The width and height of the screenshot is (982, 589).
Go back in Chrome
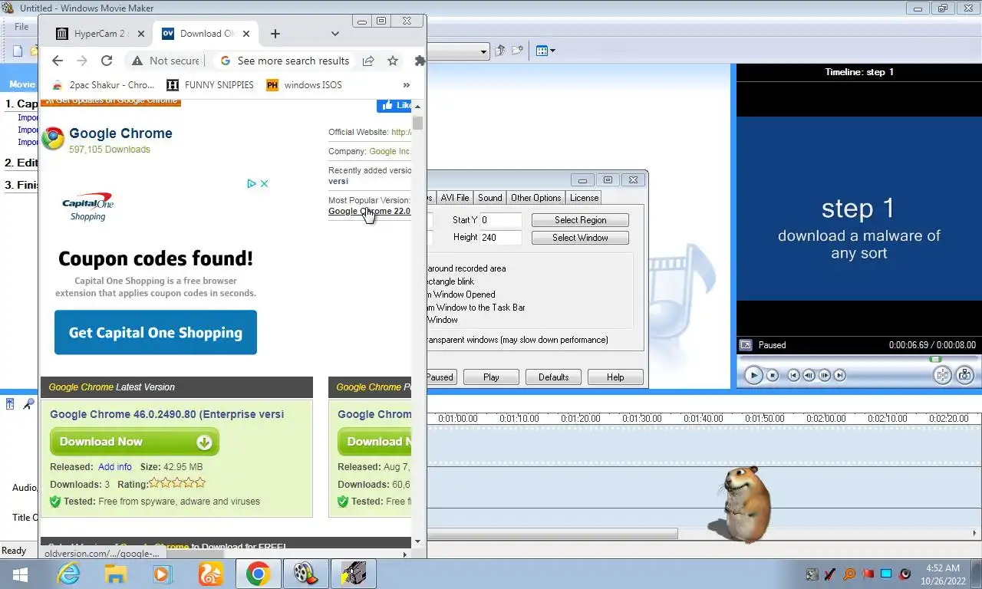[x=57, y=61]
